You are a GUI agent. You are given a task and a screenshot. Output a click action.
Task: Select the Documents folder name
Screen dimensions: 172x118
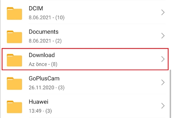pyautogui.click(x=44, y=32)
